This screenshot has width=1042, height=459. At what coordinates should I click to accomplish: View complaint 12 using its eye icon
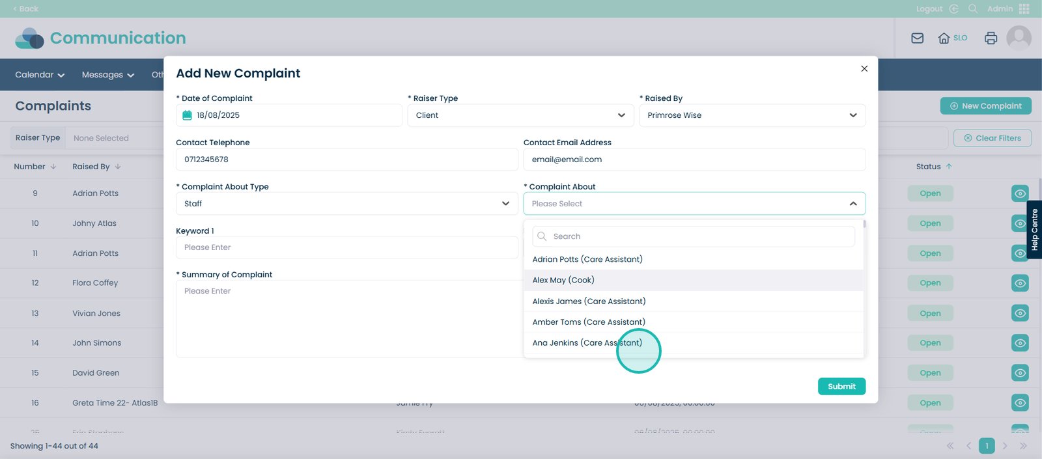(x=1020, y=283)
